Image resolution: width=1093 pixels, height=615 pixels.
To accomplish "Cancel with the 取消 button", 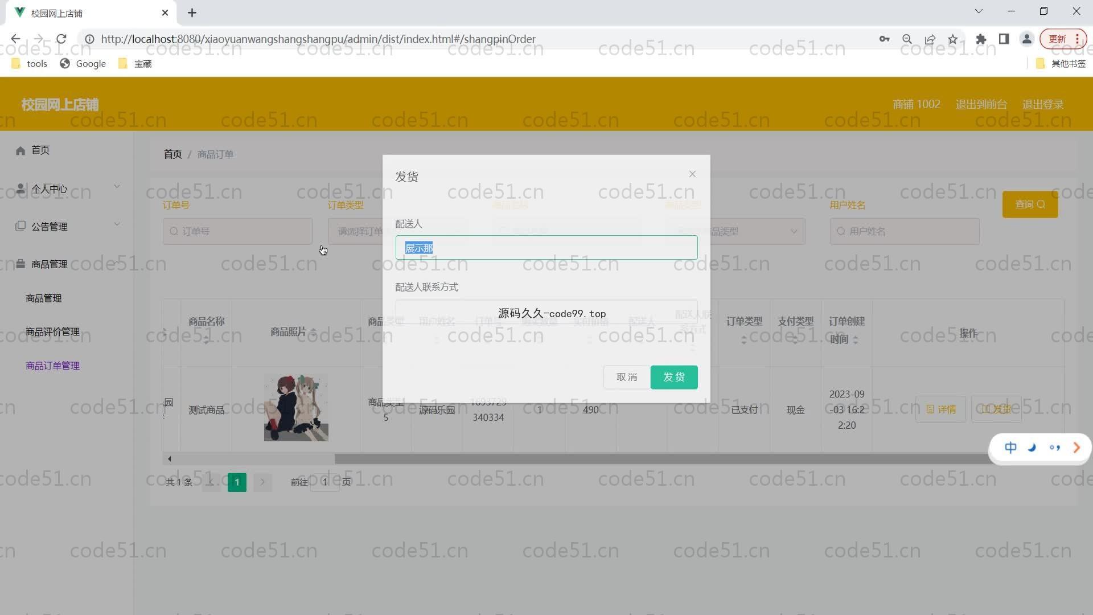I will point(627,377).
